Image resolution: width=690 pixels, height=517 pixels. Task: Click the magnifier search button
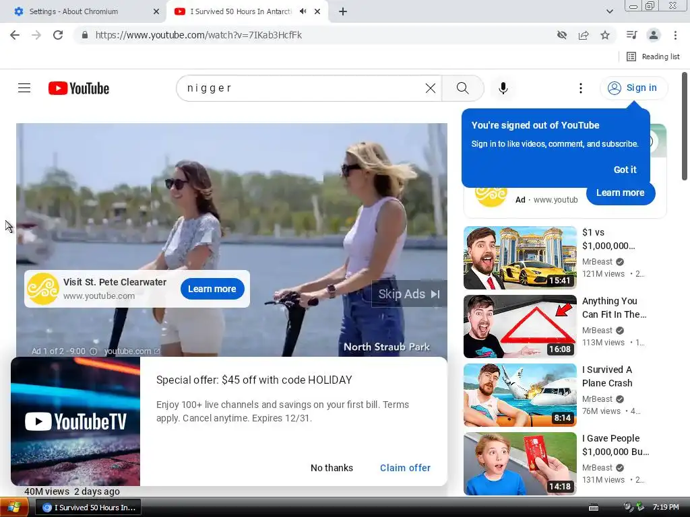(x=462, y=88)
